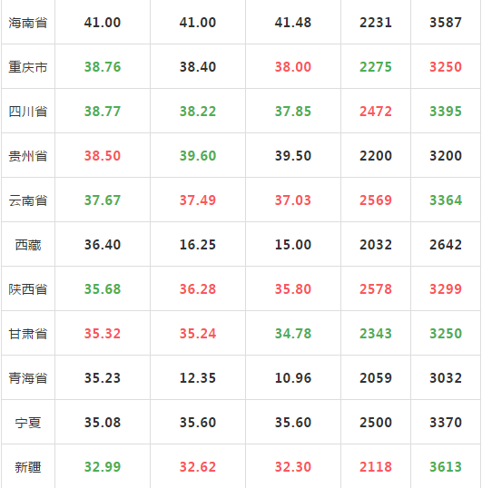Select the 重庆市 row label
Screen dimensions: 482x488
[28, 67]
